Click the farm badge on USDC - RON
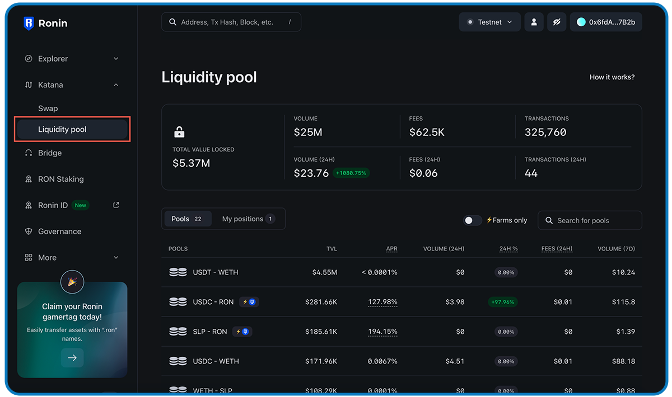 249,302
